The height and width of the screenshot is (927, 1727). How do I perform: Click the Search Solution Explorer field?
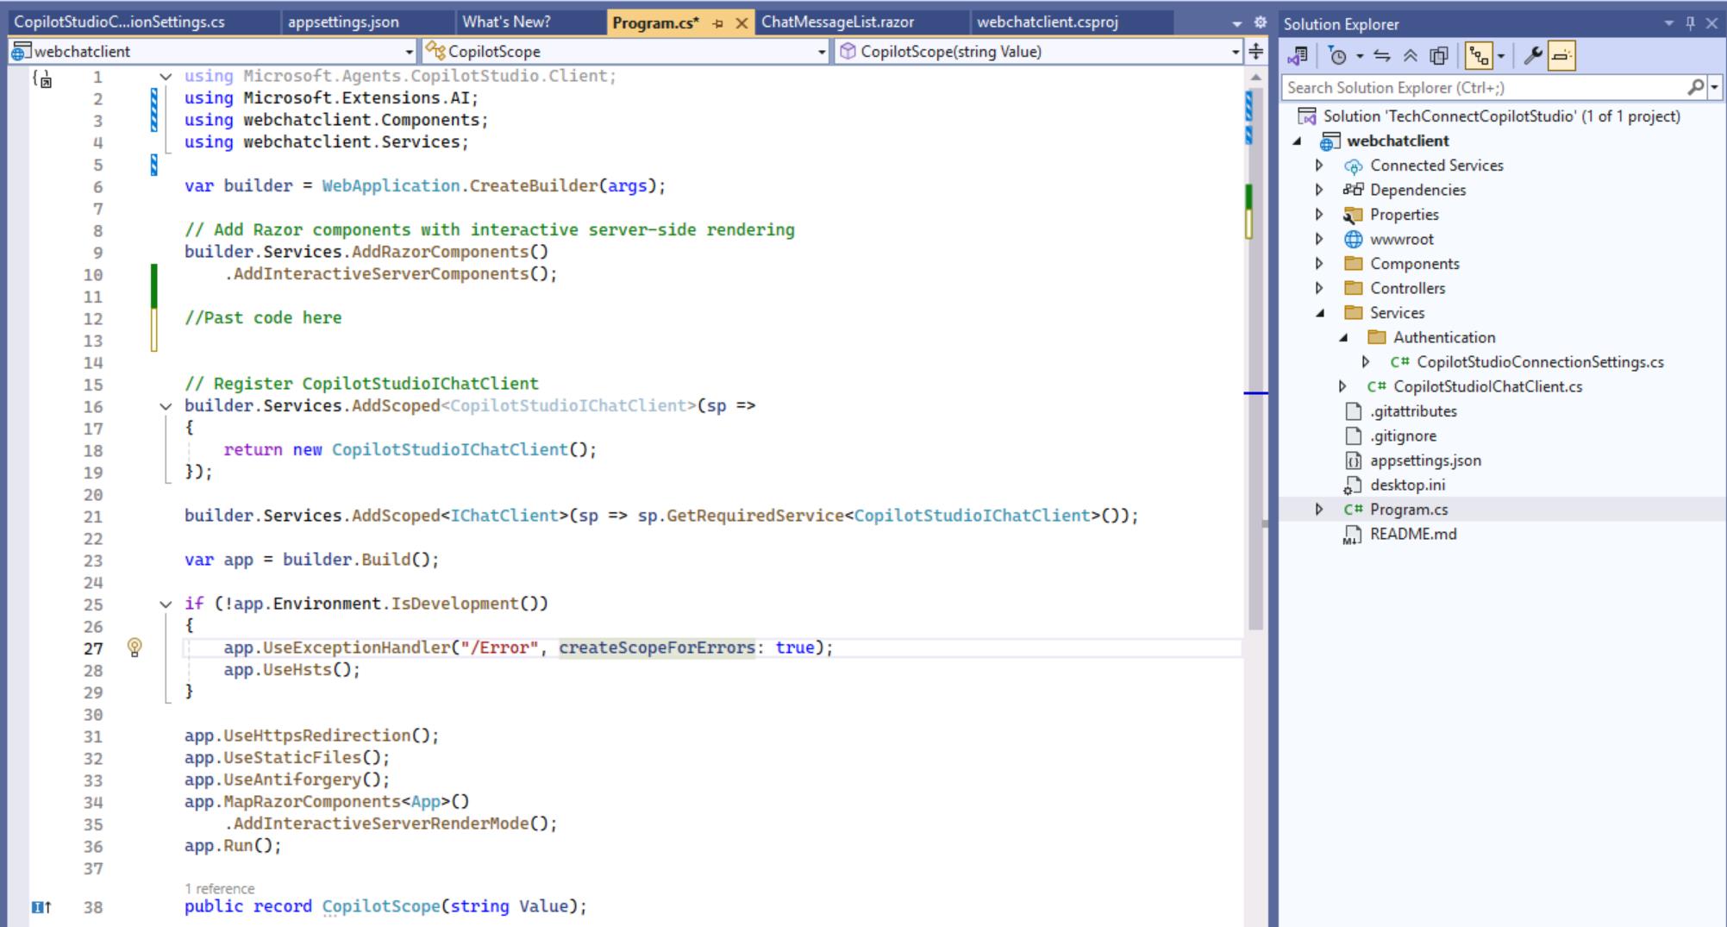coord(1483,87)
